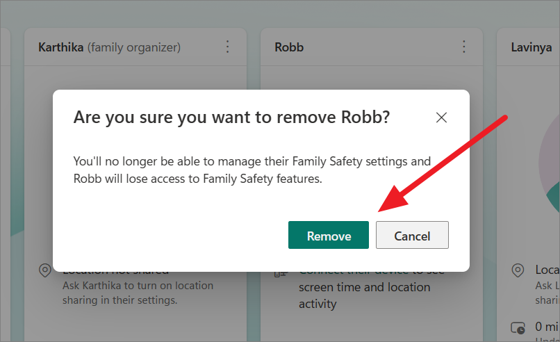Click the 'Are you sure' dialog title
The width and height of the screenshot is (560, 342).
point(231,117)
